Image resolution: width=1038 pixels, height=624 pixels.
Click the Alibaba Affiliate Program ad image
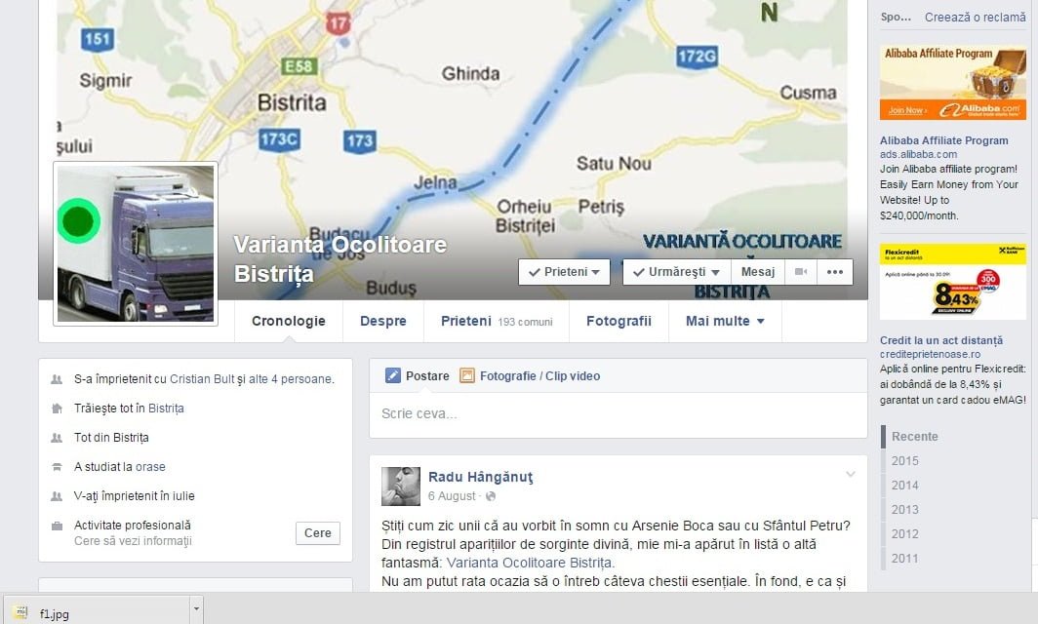pyautogui.click(x=952, y=83)
